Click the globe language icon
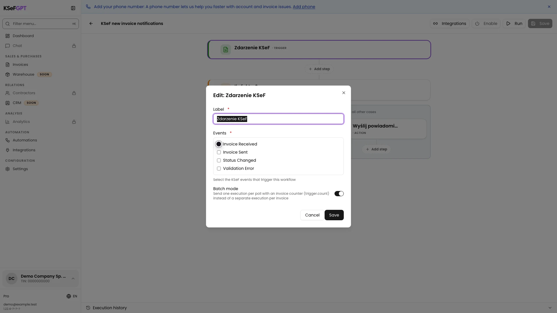 pyautogui.click(x=69, y=296)
